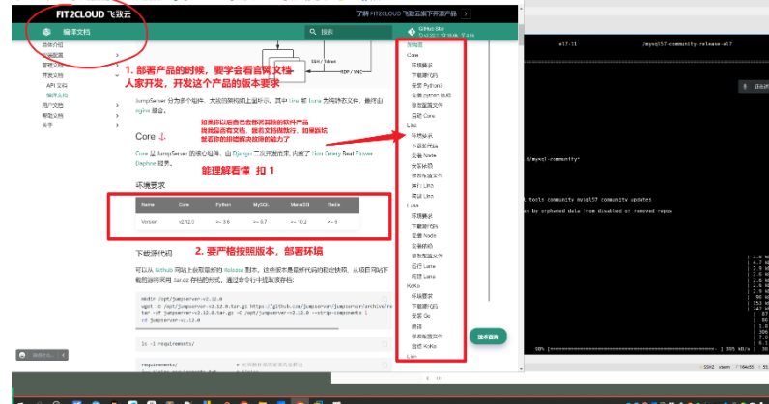
Task: Click the microphone icon in the terminal window
Action: (x=745, y=87)
